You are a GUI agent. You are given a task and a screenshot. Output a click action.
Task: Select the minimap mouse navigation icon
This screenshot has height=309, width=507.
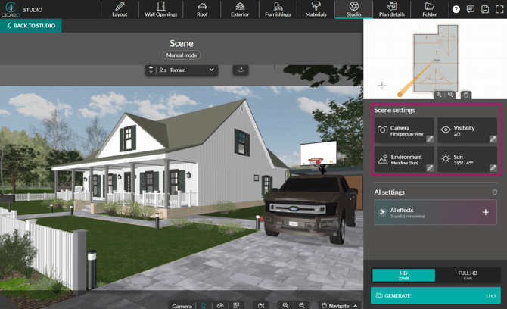coord(466,95)
